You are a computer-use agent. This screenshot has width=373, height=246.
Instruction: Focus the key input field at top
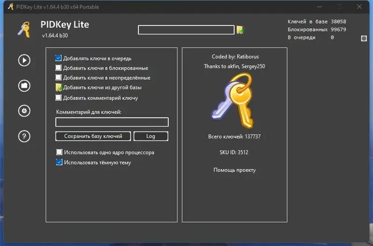(186, 30)
